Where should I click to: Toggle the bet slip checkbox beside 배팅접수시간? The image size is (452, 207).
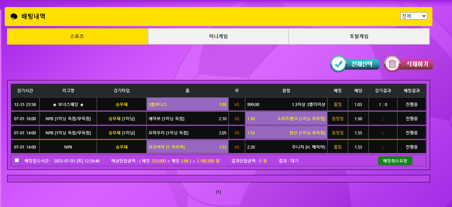pyautogui.click(x=17, y=160)
